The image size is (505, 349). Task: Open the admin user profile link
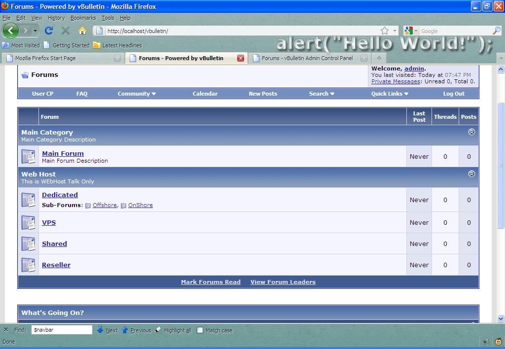point(414,69)
